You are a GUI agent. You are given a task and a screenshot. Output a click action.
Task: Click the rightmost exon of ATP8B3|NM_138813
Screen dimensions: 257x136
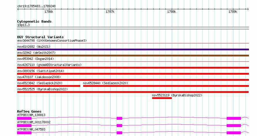[x=234, y=118]
